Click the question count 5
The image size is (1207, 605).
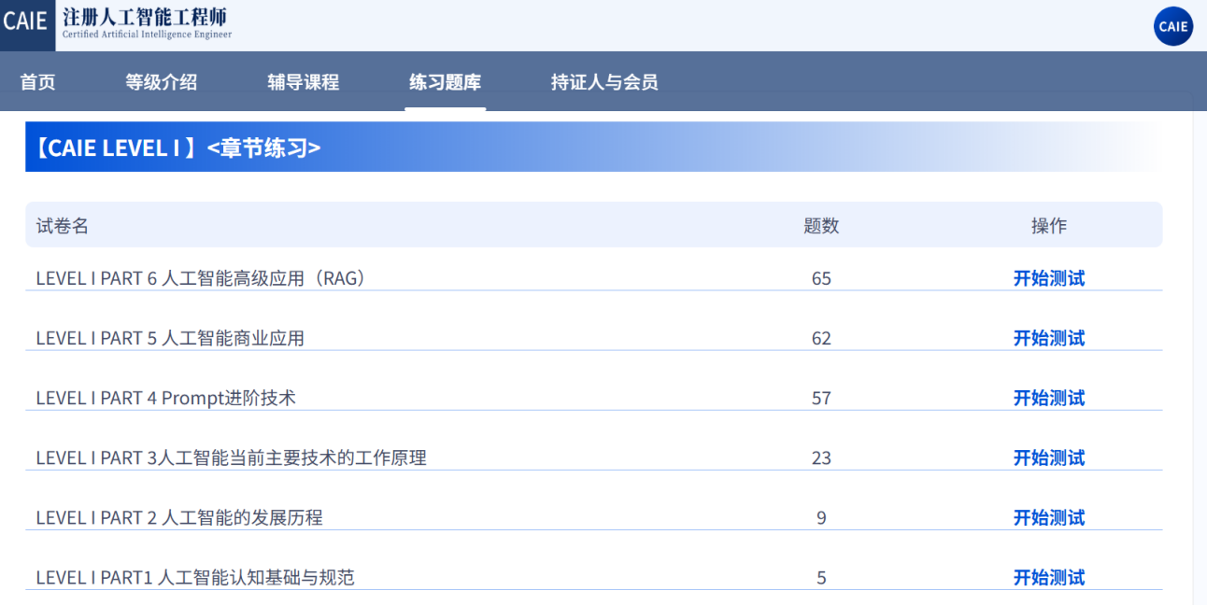(x=821, y=577)
